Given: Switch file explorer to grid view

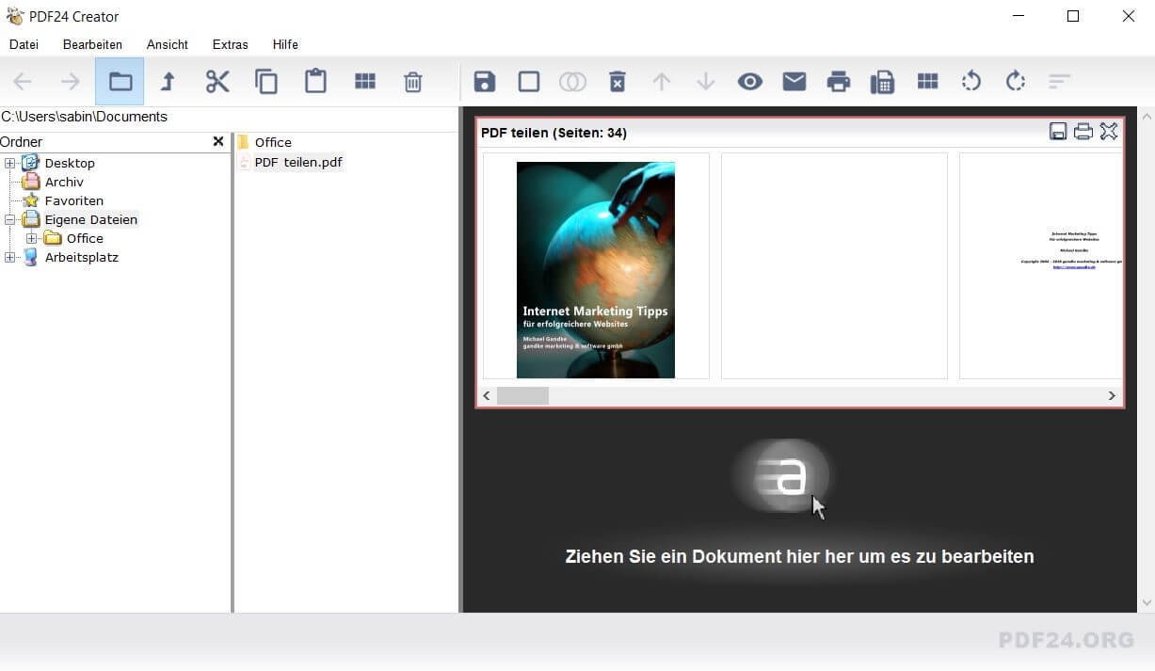Looking at the screenshot, I should [365, 82].
